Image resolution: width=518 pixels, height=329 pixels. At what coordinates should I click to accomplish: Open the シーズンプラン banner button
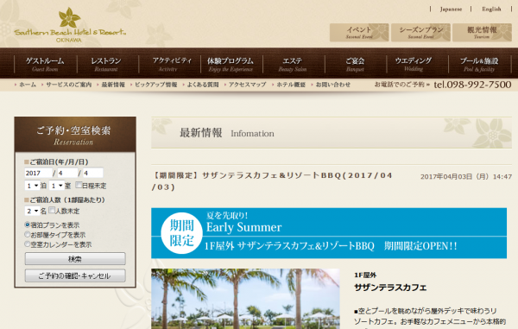pos(421,32)
